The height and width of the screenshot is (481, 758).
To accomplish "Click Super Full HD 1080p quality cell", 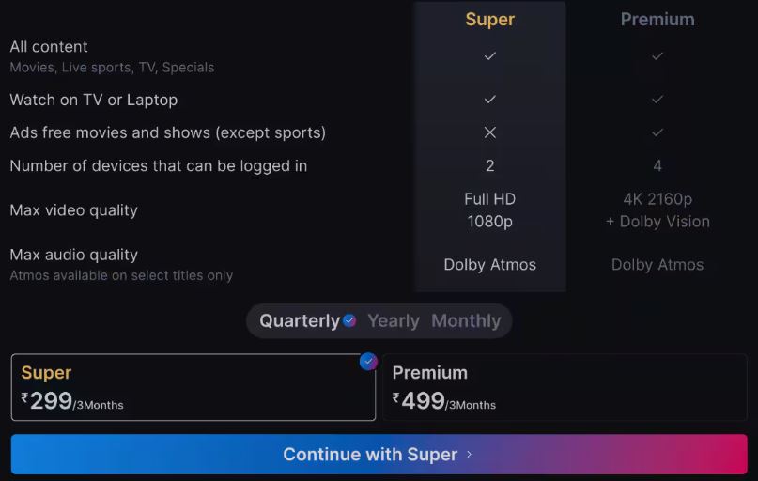I will pyautogui.click(x=489, y=210).
